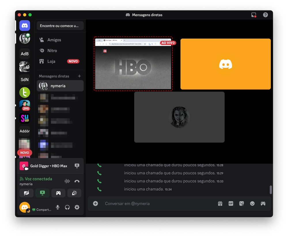Open the soundboard icon

tap(74, 193)
